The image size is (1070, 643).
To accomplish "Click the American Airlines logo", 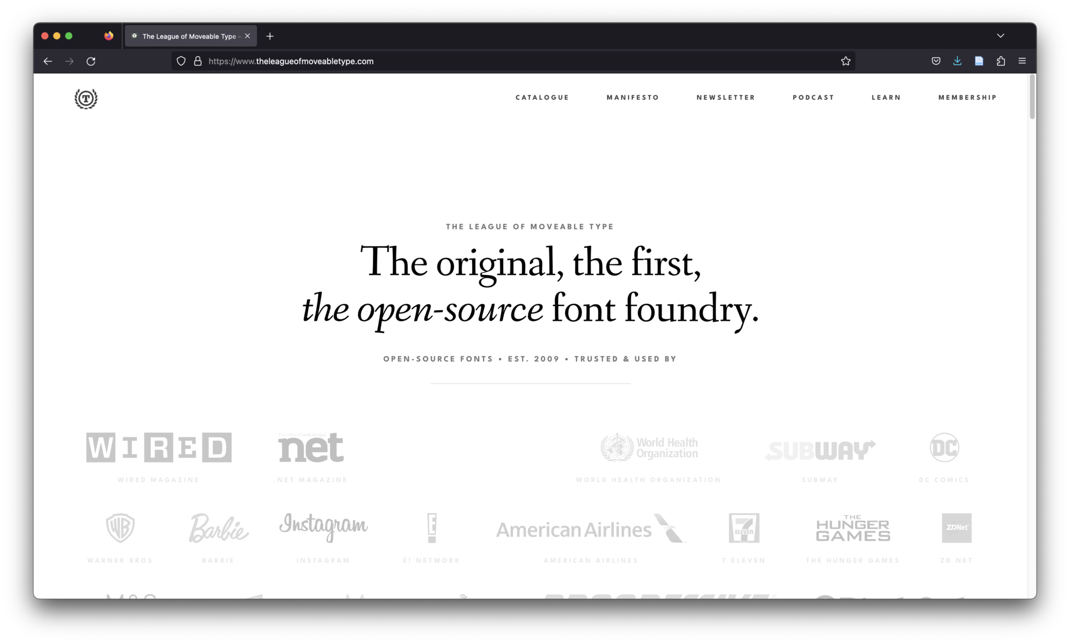I will click(x=591, y=528).
